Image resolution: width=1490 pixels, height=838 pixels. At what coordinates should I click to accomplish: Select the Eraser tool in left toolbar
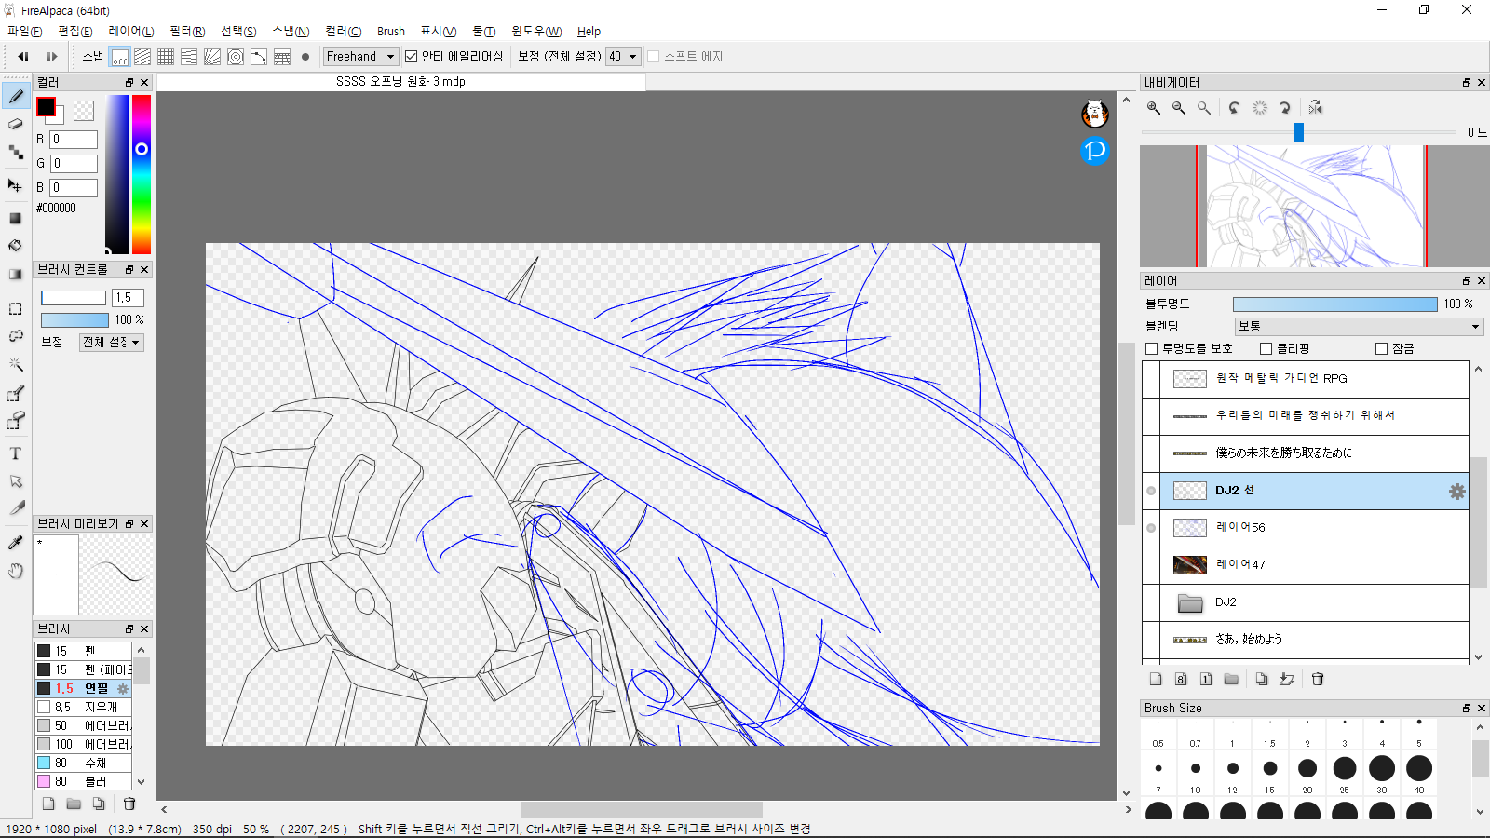(x=16, y=124)
